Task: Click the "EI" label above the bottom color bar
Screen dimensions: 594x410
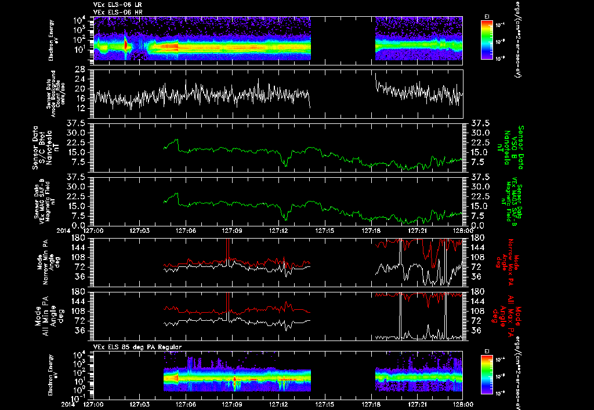Action: click(487, 352)
